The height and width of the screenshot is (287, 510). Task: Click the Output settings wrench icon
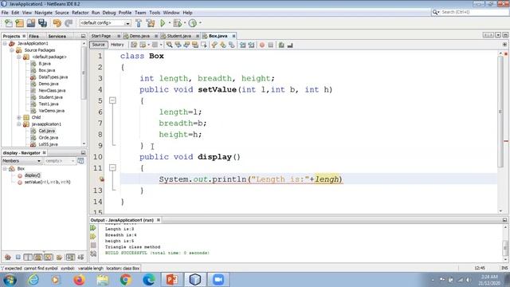click(x=93, y=254)
